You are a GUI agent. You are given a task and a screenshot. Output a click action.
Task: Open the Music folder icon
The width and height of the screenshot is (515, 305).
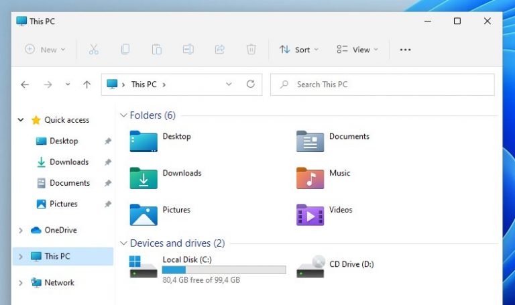[310, 178]
